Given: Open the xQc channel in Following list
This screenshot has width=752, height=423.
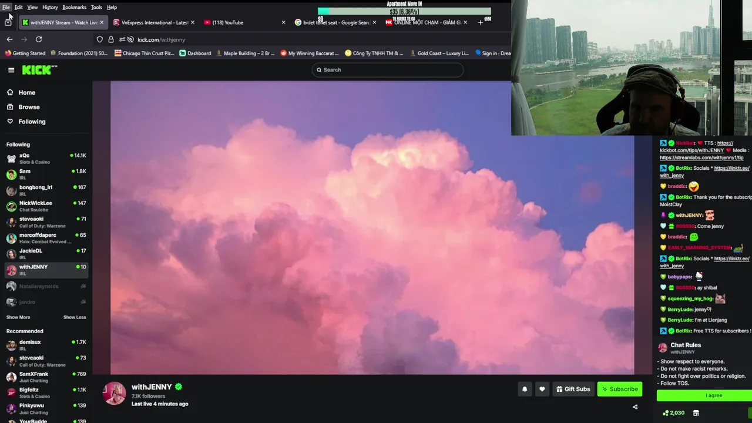Looking at the screenshot, I should tap(46, 158).
